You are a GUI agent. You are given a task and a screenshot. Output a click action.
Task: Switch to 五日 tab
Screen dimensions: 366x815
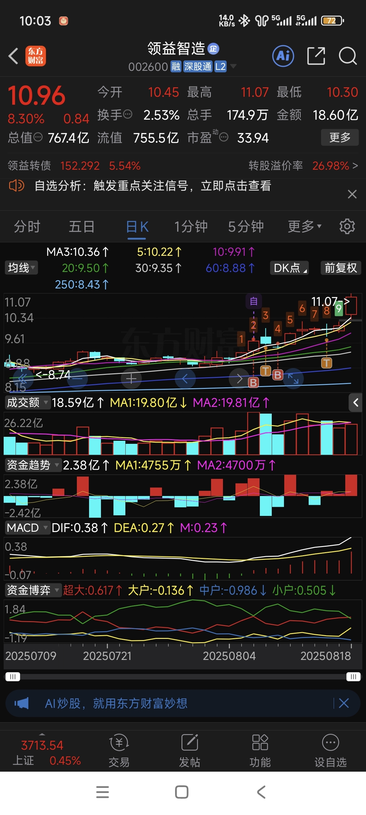click(81, 226)
